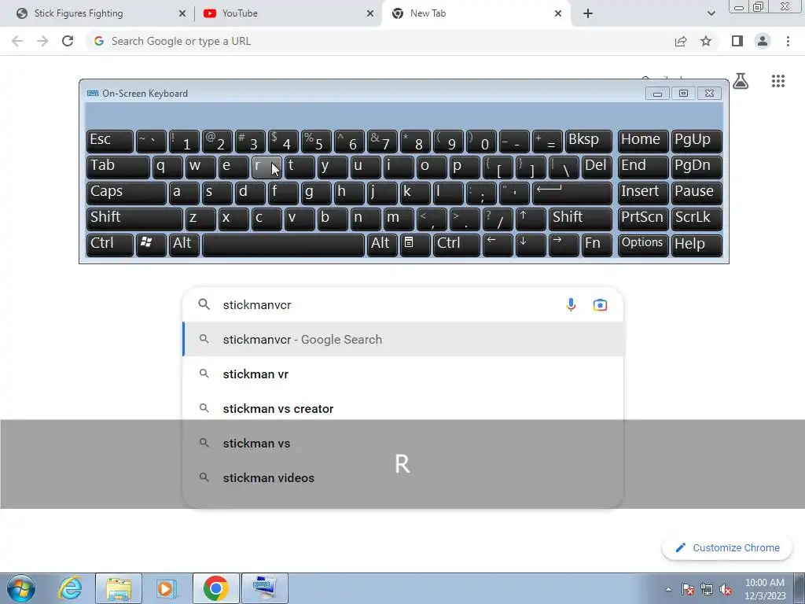
Task: Toggle the Insert key
Action: (x=643, y=193)
